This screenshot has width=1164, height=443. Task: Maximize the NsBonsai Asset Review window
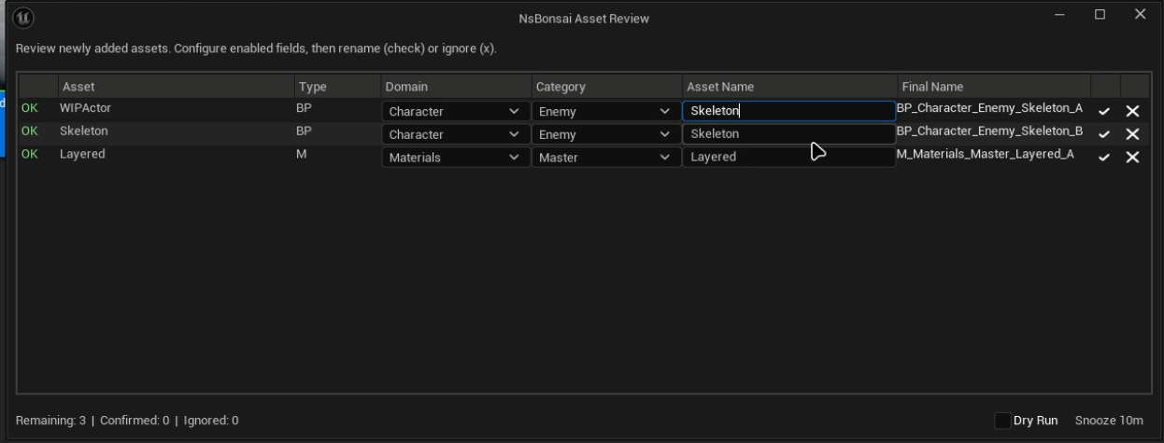(x=1100, y=15)
